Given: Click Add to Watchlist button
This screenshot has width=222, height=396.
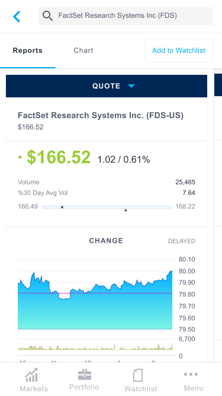Looking at the screenshot, I should (179, 50).
